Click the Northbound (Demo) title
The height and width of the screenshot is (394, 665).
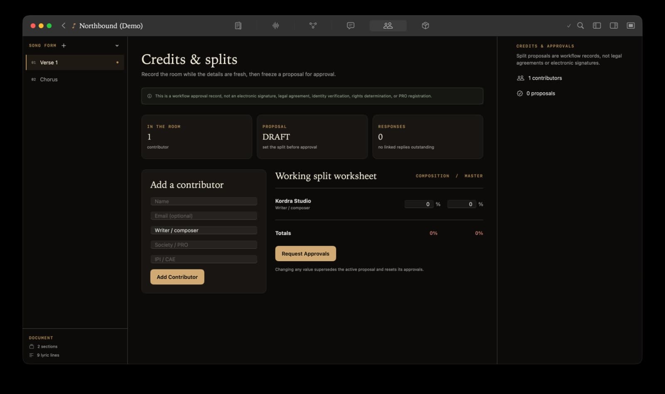click(x=111, y=26)
